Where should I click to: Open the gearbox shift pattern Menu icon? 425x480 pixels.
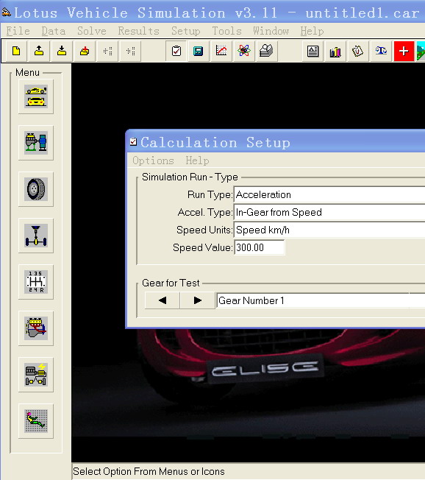click(x=36, y=282)
